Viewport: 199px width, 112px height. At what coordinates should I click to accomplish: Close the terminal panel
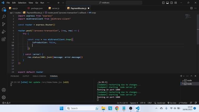tap(196, 76)
